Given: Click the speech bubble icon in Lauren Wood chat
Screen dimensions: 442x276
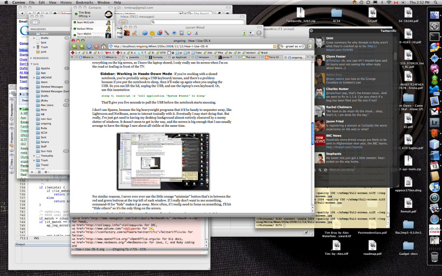Looking at the screenshot, I should [x=145, y=33].
